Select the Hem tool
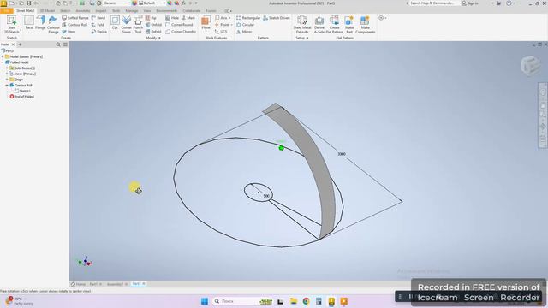The image size is (548, 308). [68, 32]
